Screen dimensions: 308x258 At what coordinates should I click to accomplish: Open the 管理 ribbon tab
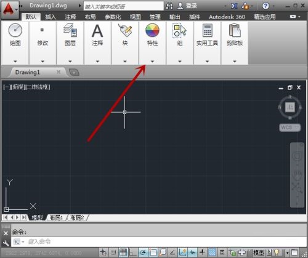click(x=155, y=17)
